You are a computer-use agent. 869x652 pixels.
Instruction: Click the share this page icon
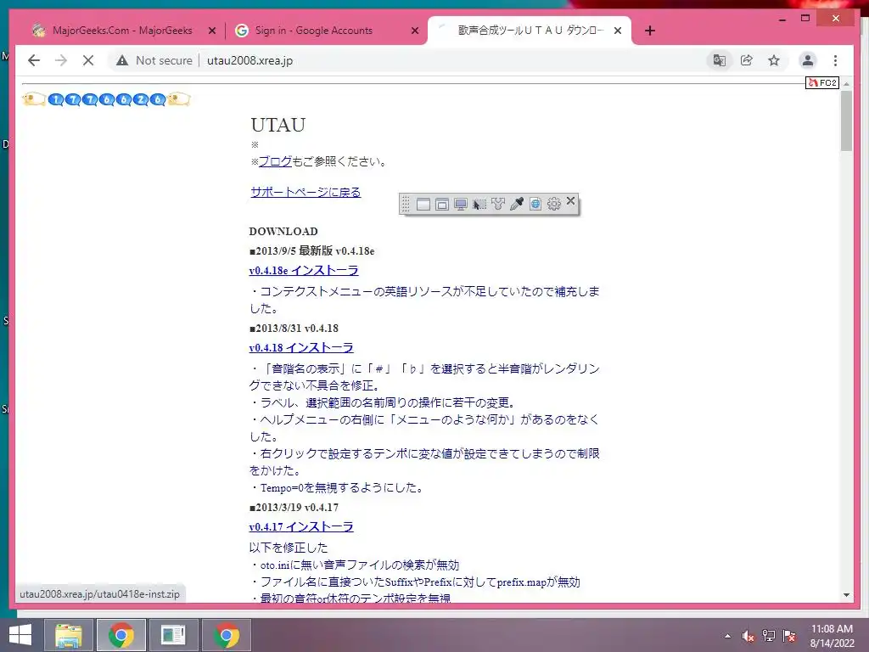(x=747, y=60)
